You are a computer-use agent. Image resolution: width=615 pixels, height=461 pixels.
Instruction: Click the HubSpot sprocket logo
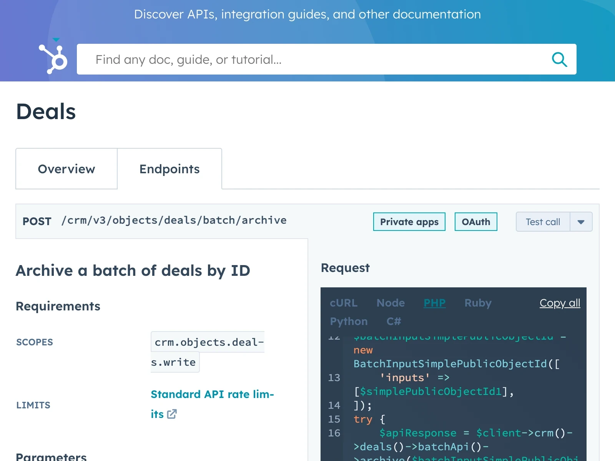(53, 59)
